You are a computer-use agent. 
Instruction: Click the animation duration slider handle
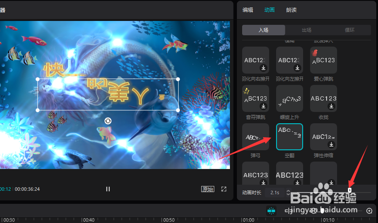click(350, 190)
